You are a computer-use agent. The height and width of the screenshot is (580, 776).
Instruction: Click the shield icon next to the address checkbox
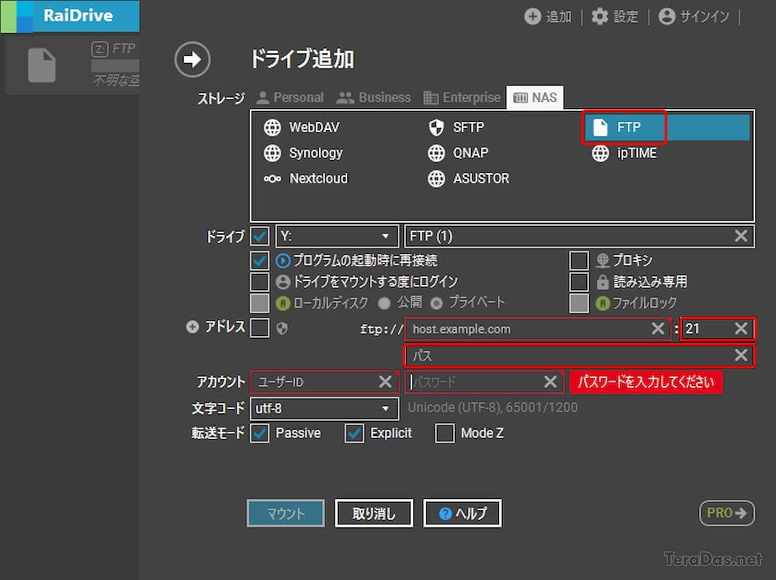coord(282,328)
